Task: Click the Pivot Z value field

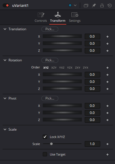Action: point(92,120)
